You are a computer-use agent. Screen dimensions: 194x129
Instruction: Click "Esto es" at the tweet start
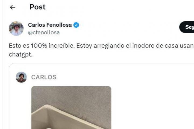[x=19, y=46]
